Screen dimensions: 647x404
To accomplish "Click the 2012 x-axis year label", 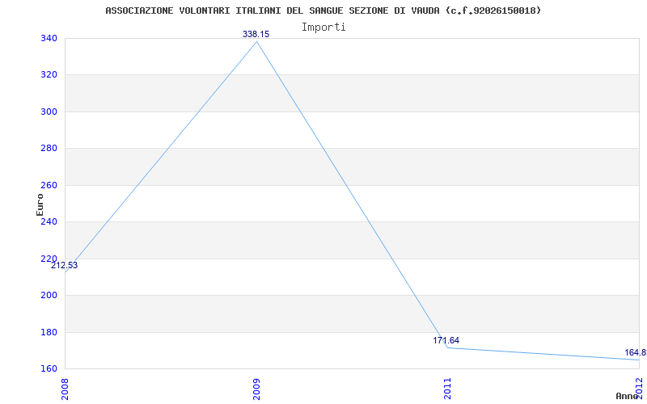I will tap(640, 387).
